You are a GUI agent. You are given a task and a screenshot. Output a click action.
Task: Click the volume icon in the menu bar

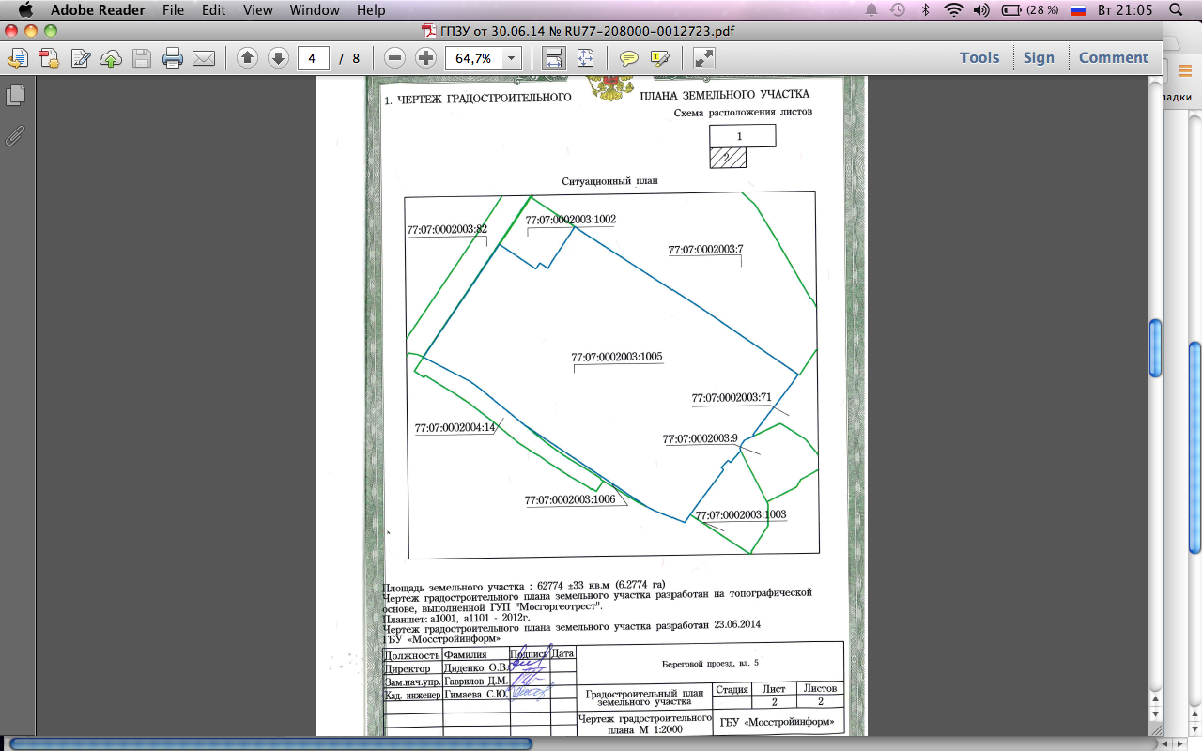pos(982,10)
